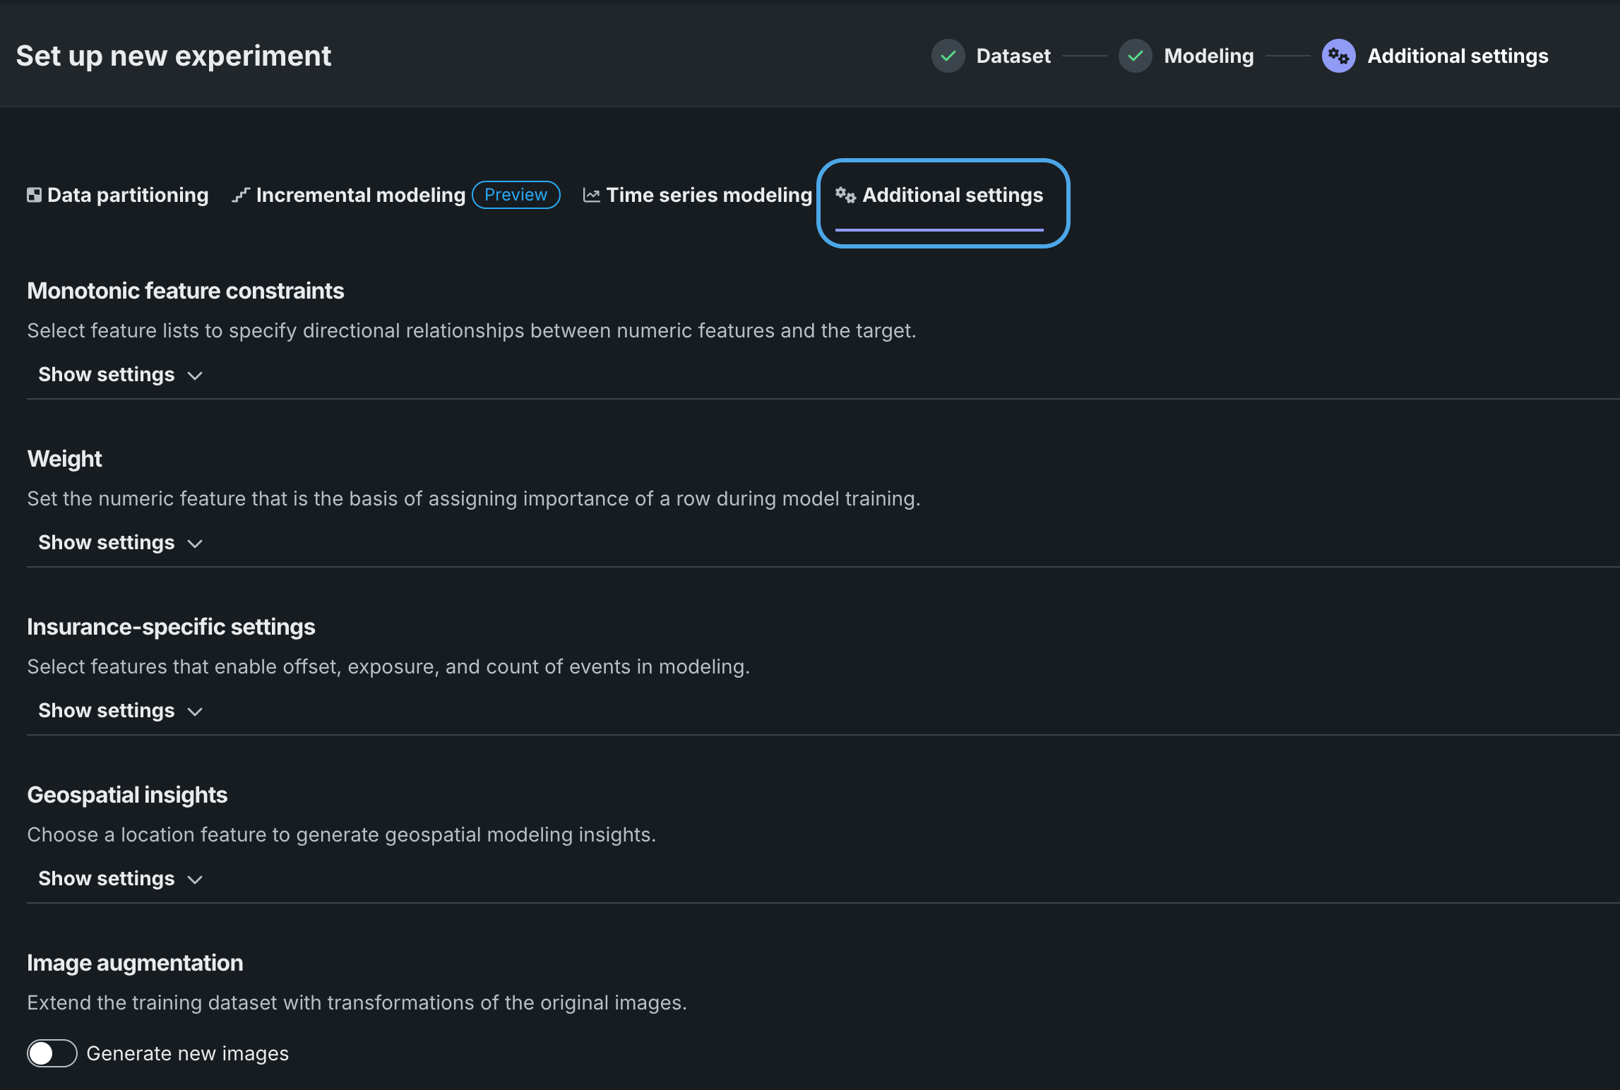
Task: Click the Preview badge beside Incremental modeling
Action: point(516,195)
